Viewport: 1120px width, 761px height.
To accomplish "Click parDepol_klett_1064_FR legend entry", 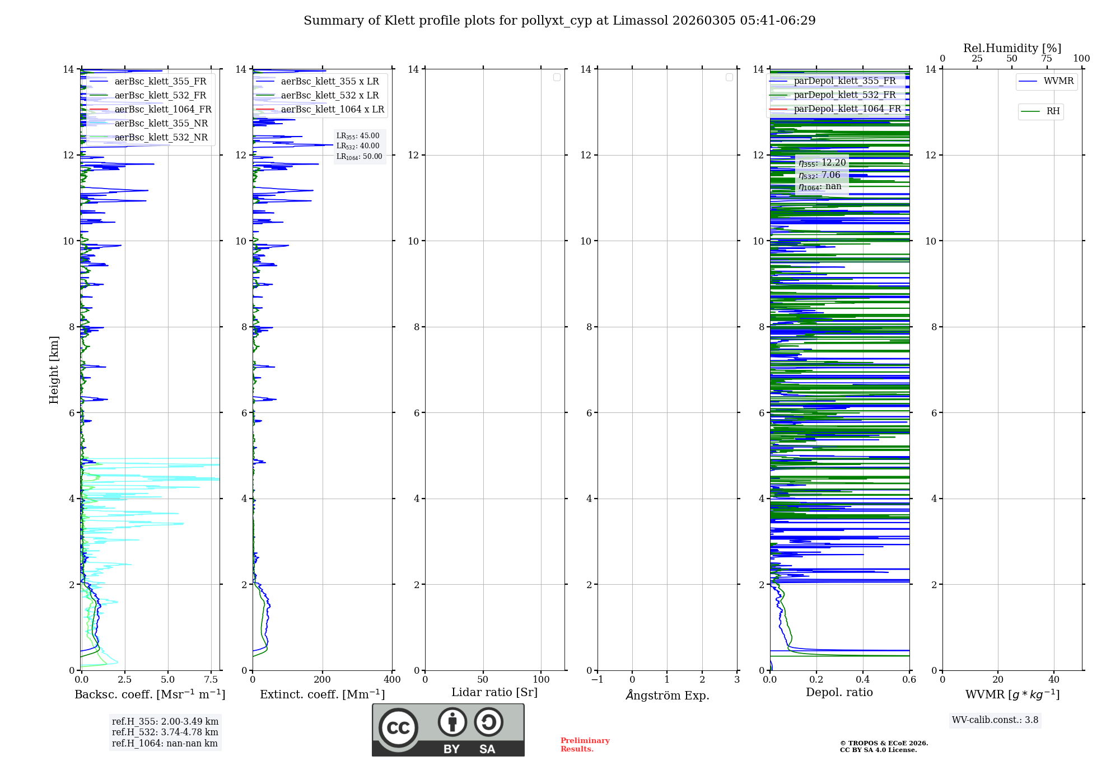I will (x=847, y=109).
